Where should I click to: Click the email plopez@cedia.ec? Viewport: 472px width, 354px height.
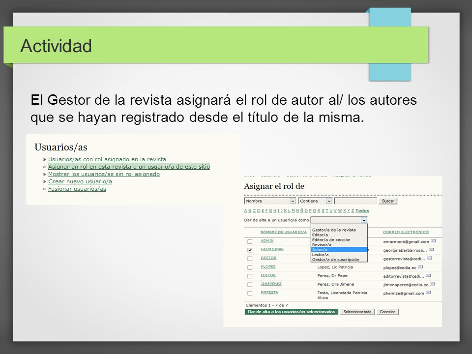pyautogui.click(x=400, y=267)
